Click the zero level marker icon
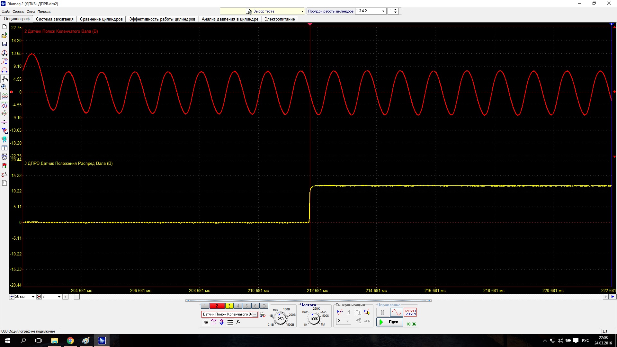Screen dimensions: 617x347 (4, 174)
